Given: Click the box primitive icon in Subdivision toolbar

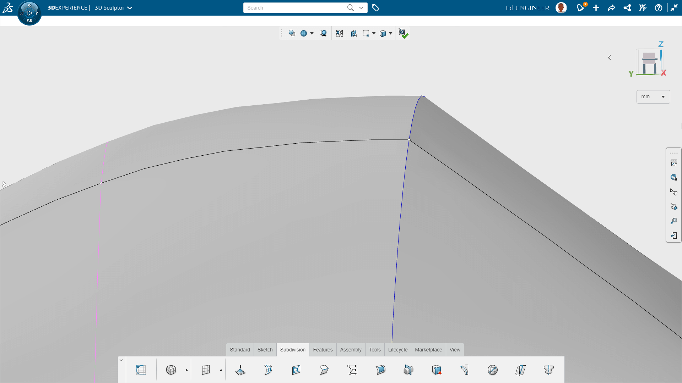Looking at the screenshot, I should (171, 370).
